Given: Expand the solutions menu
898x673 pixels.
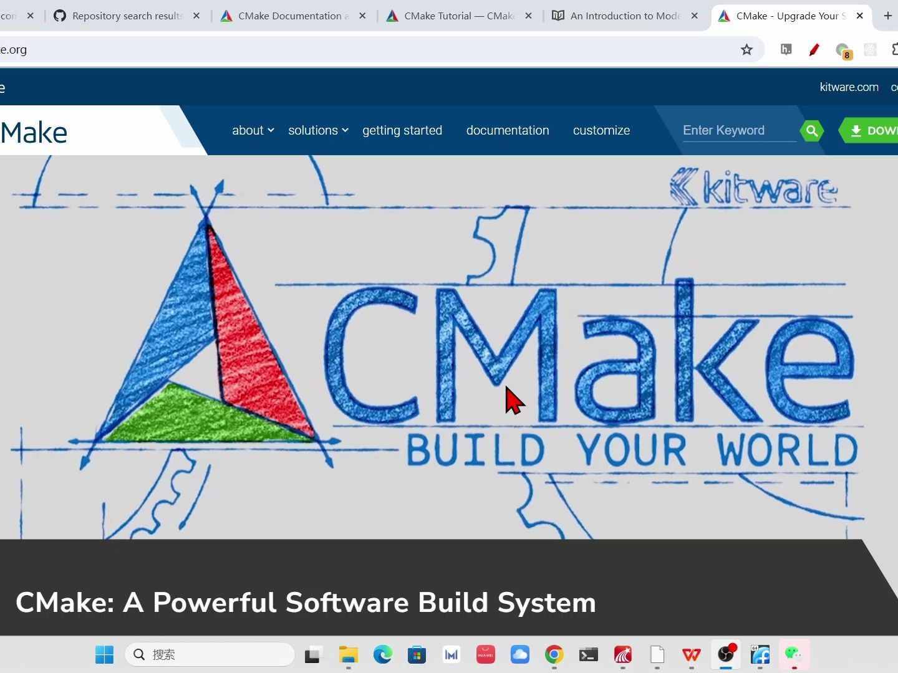Looking at the screenshot, I should 318,130.
